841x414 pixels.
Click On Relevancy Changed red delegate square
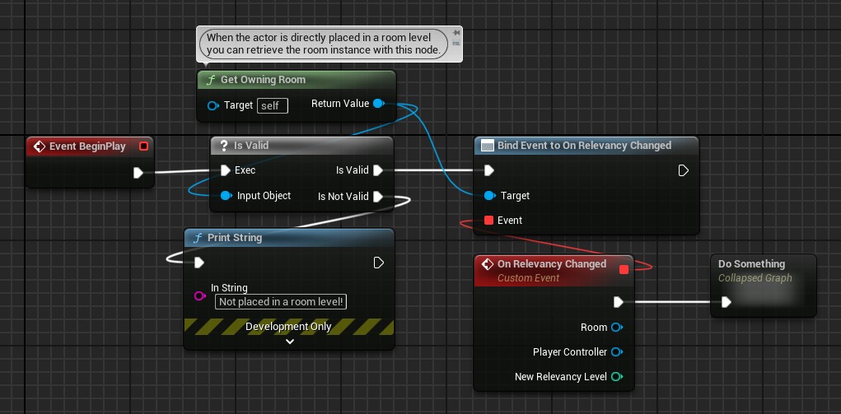[624, 269]
